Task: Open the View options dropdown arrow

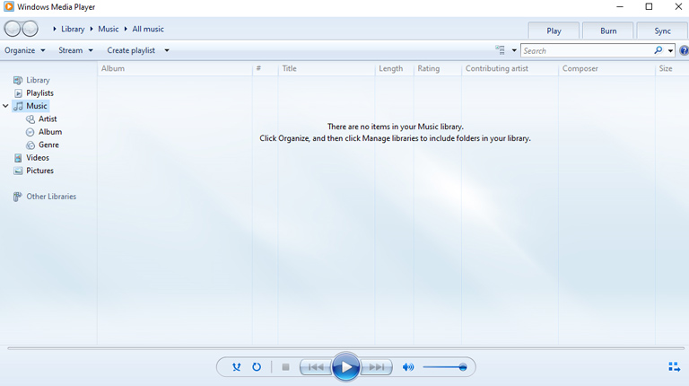Action: [x=514, y=50]
